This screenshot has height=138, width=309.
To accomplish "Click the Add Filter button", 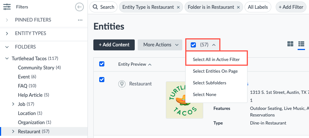I will click(291, 7).
